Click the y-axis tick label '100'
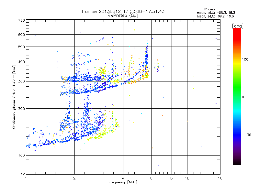Image resolution: width=259 pixels, height=194 pixels. point(22,156)
